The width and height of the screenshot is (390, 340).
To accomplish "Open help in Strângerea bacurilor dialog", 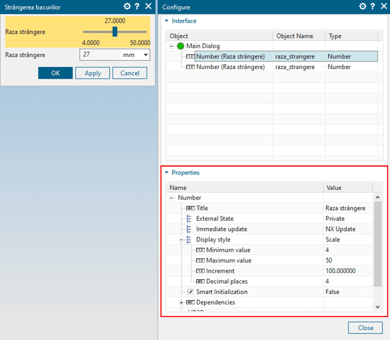I will 137,6.
